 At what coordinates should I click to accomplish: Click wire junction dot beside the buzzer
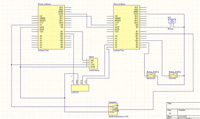tap(184, 27)
